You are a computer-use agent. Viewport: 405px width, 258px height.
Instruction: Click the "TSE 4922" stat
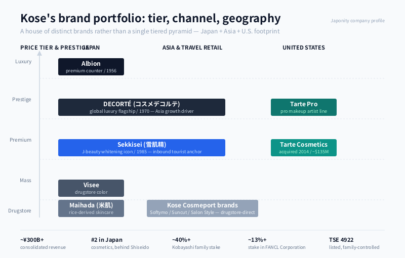pyautogui.click(x=341, y=240)
